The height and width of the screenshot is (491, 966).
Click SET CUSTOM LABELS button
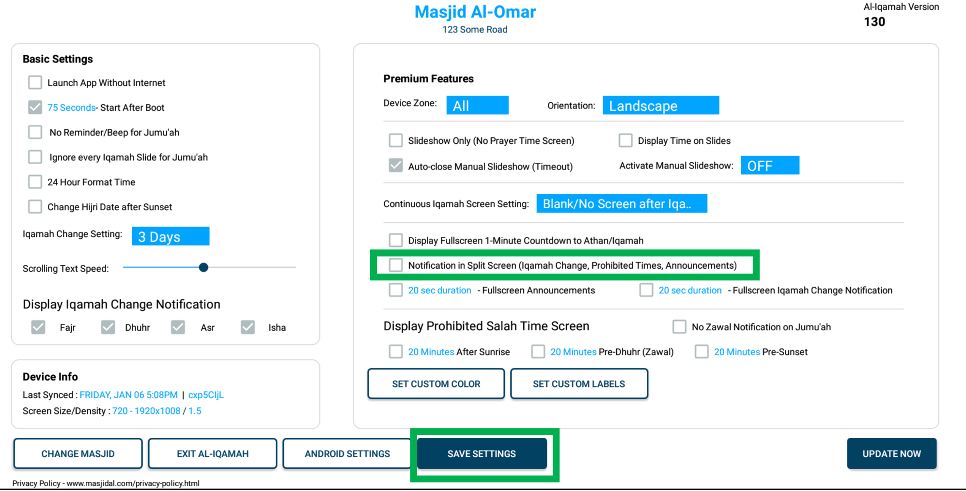coord(579,384)
